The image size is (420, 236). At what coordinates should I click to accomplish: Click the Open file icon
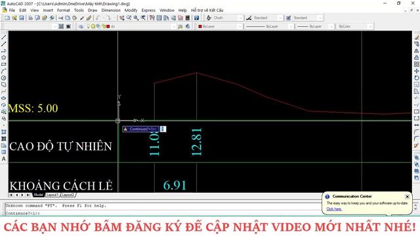14,18
